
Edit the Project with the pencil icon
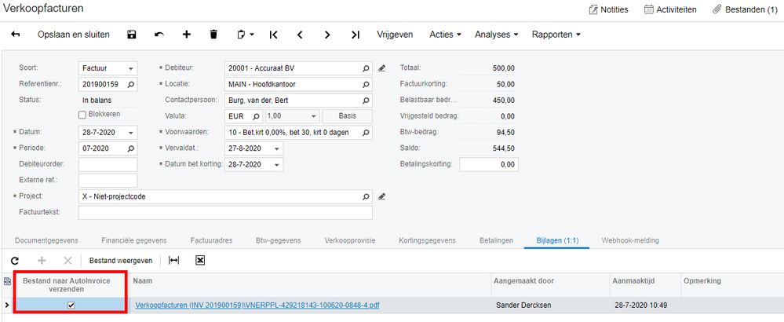[x=382, y=196]
